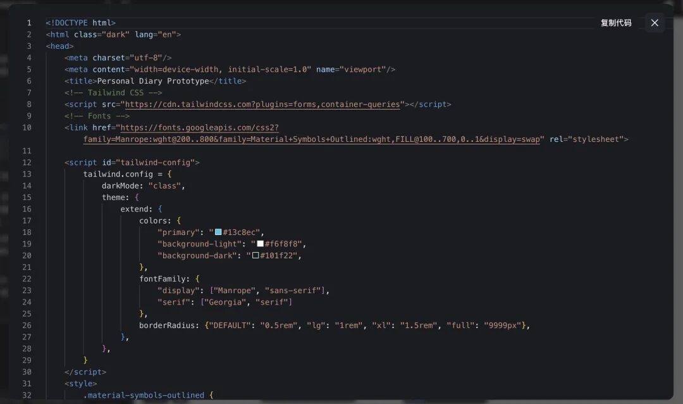Click the family=Manrope URL continuation line
Viewport: 683px width, 404px height.
point(311,139)
